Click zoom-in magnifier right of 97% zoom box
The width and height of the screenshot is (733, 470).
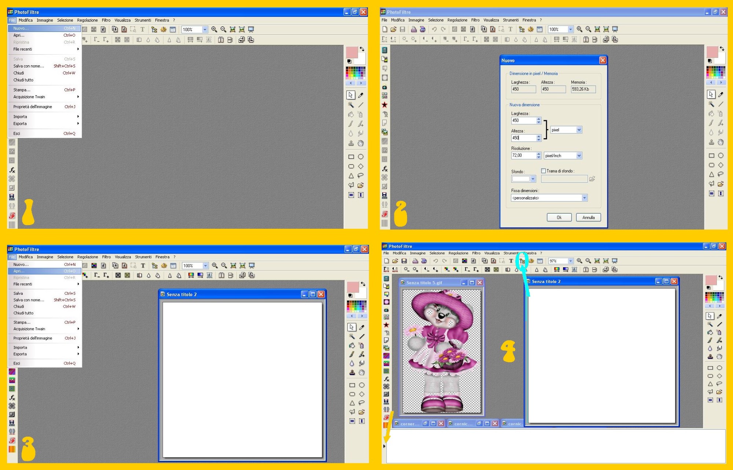point(579,261)
